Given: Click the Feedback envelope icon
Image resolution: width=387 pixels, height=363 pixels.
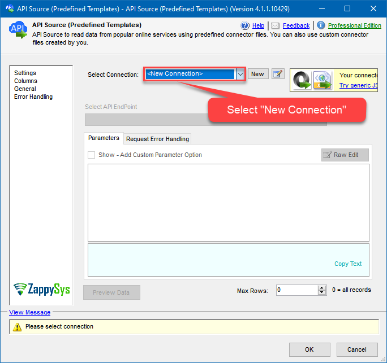Looking at the screenshot, I should [x=275, y=25].
